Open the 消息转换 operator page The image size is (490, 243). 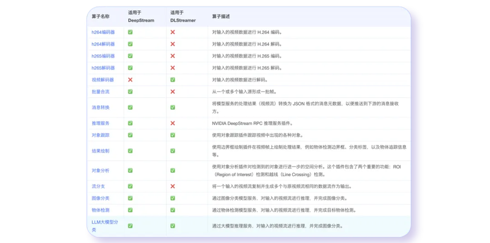(100, 107)
